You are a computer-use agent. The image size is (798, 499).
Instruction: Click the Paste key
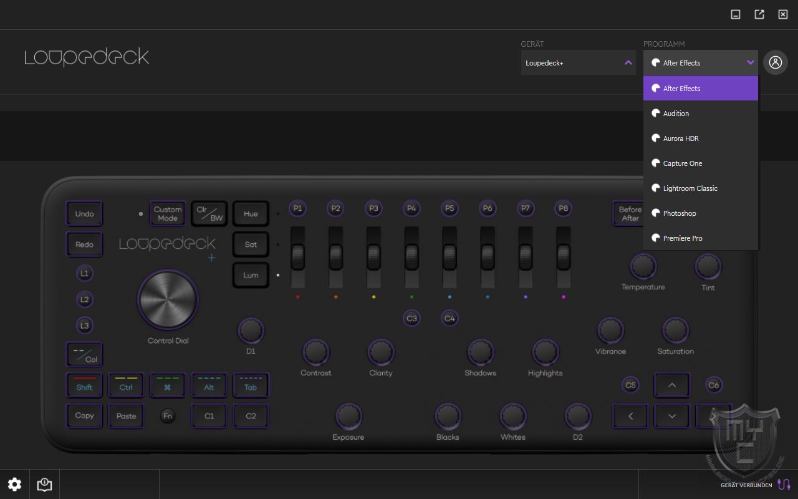click(x=126, y=416)
